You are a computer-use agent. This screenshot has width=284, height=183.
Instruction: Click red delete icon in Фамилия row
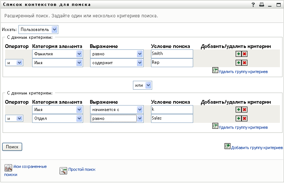(244, 54)
